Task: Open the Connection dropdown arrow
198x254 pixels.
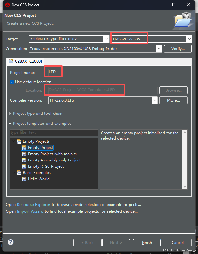Action: click(159, 49)
